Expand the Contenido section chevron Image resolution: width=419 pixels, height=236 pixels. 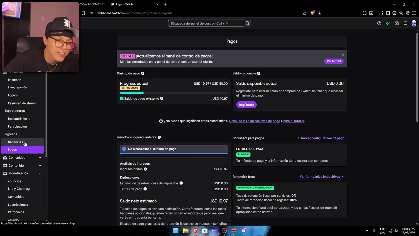click(x=40, y=166)
